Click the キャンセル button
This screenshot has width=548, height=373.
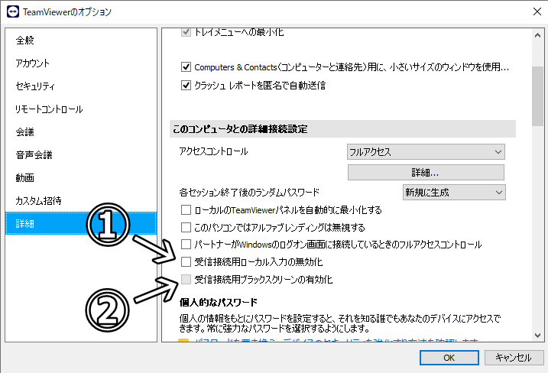coord(514,358)
